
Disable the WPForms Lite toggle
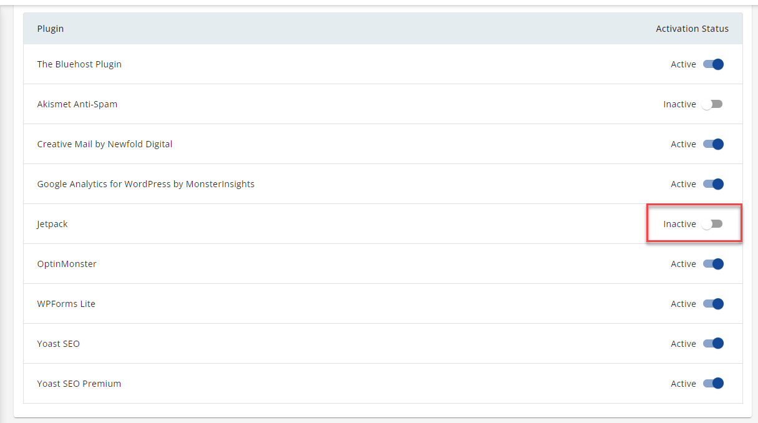714,303
